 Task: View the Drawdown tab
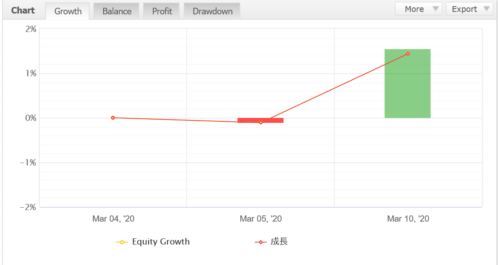tap(212, 11)
